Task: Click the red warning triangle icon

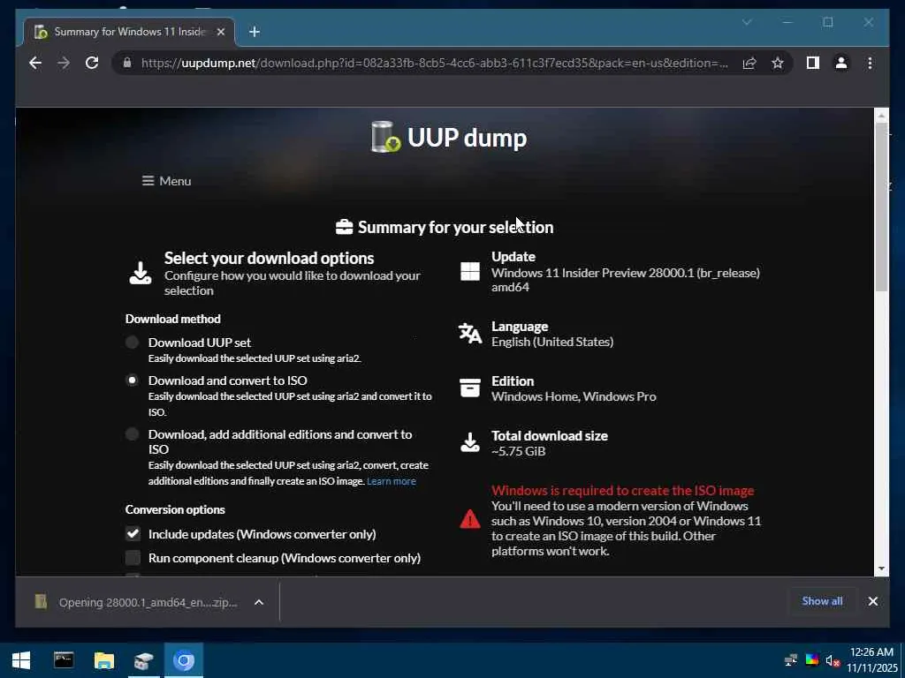Action: (x=470, y=519)
